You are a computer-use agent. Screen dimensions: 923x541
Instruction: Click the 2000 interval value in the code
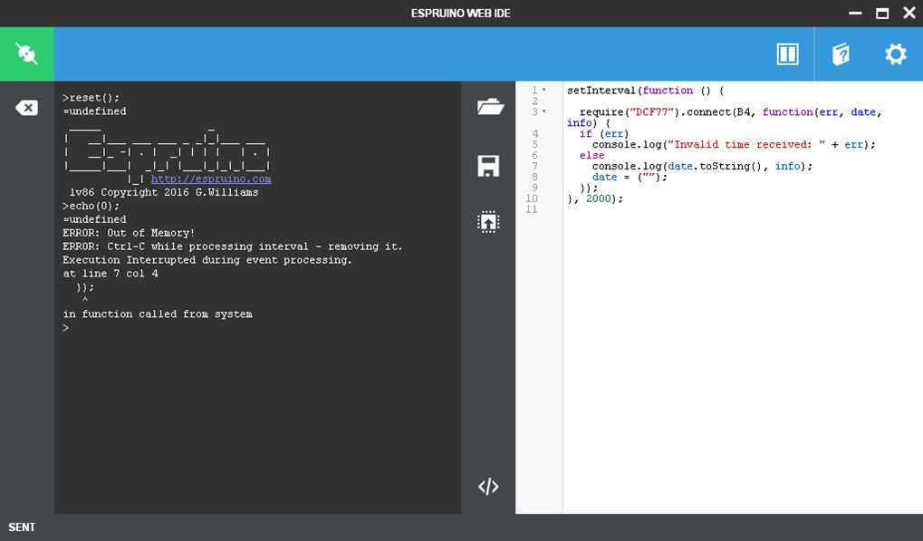598,199
